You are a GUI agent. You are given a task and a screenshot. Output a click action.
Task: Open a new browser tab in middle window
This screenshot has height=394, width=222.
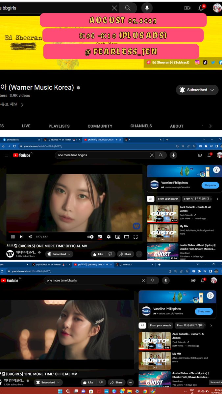tap(167, 140)
